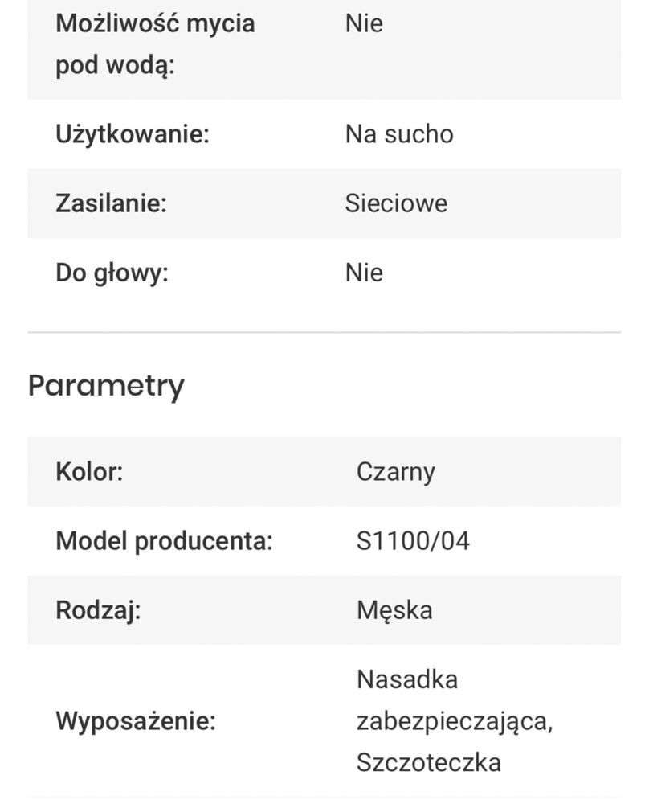
Task: Click the 'Nie' value beside Do głowy
Action: tap(364, 273)
